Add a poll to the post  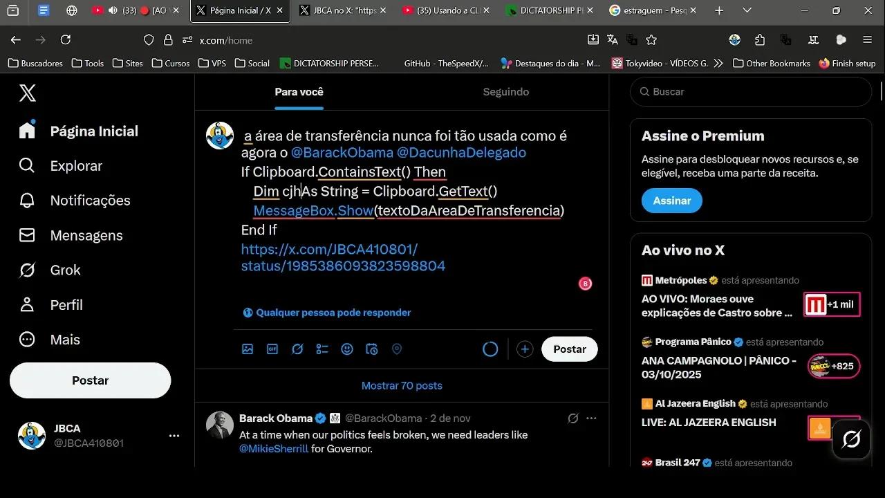(x=322, y=349)
